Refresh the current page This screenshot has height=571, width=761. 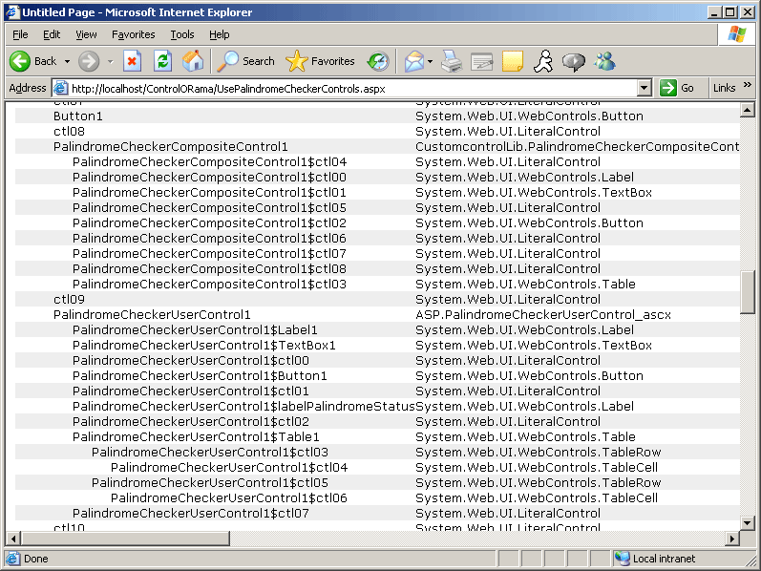click(163, 61)
